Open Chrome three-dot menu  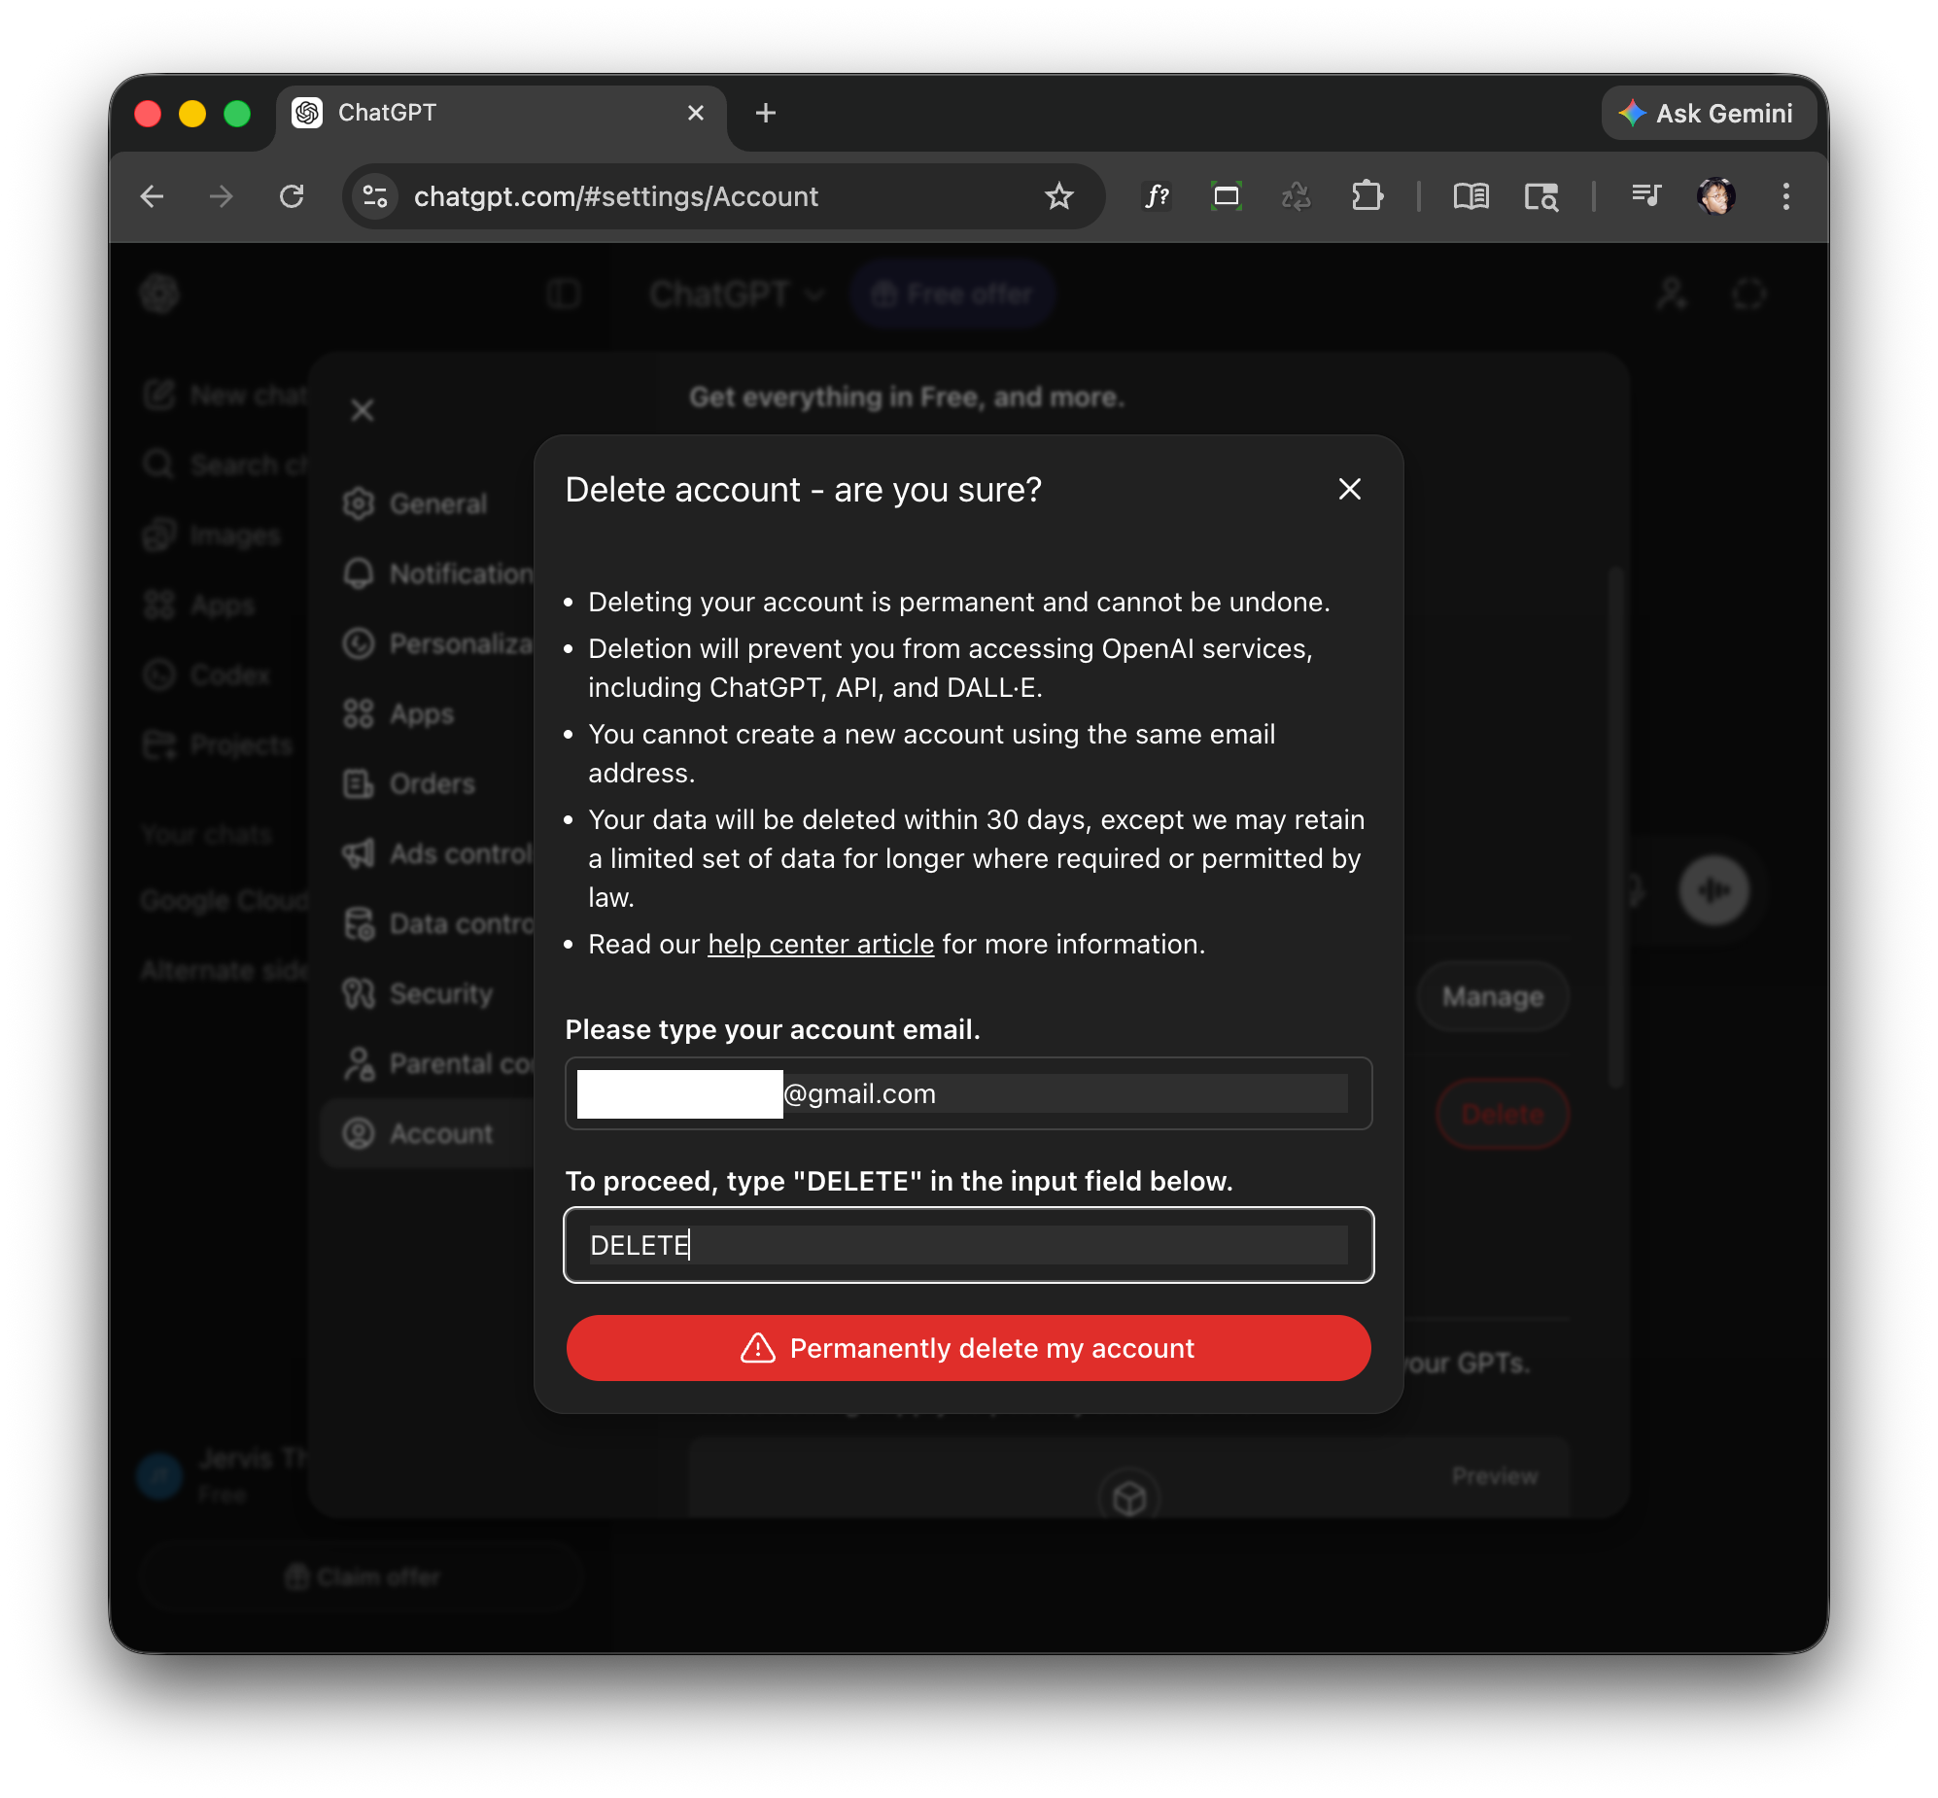coord(1785,196)
